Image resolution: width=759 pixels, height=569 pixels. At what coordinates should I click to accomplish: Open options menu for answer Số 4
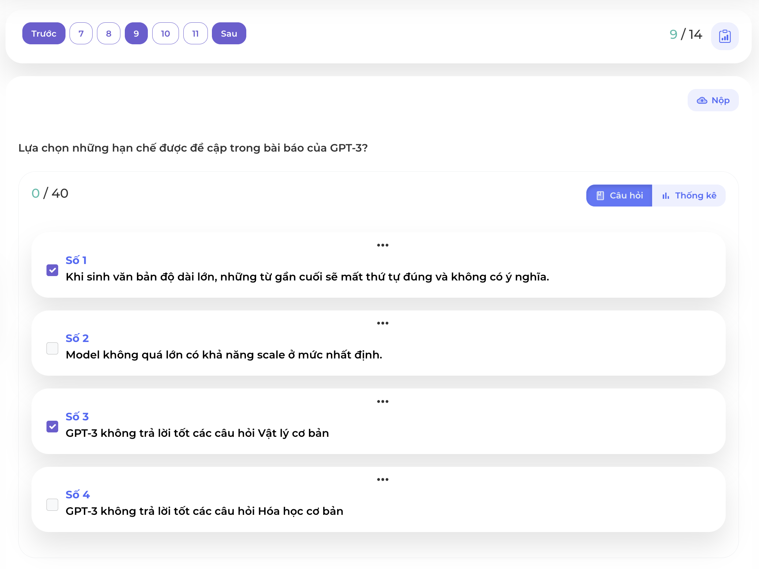click(x=383, y=479)
